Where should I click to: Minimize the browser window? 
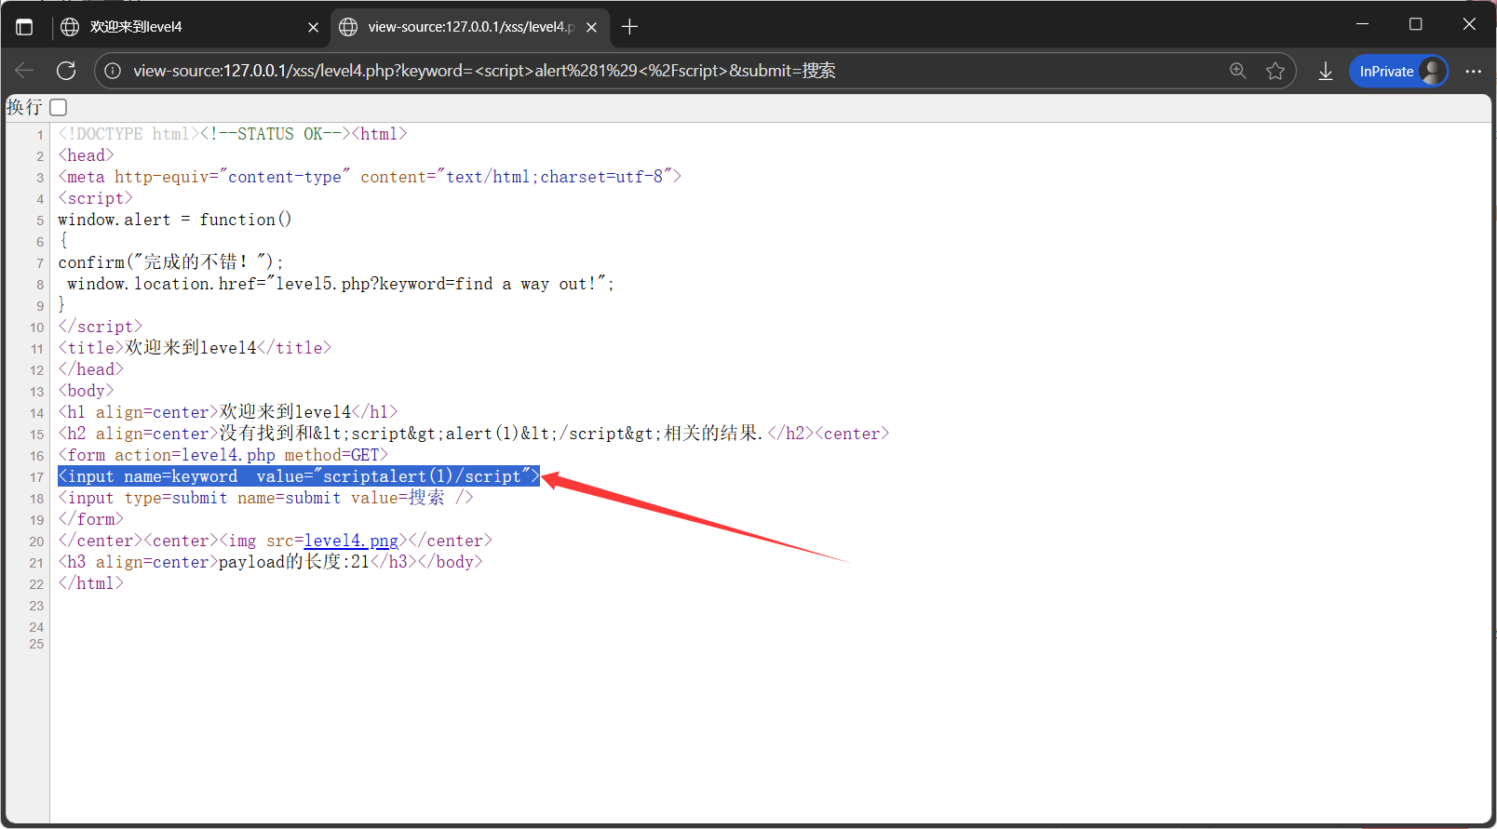point(1362,24)
